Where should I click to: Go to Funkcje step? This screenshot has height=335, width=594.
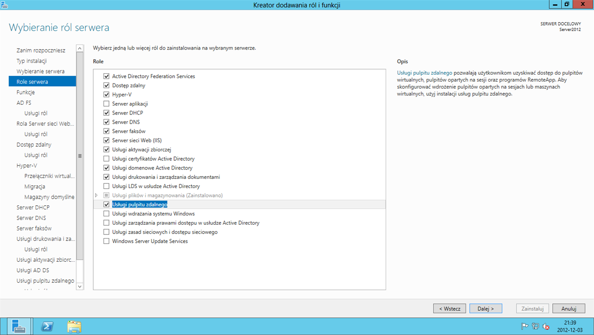pos(26,92)
